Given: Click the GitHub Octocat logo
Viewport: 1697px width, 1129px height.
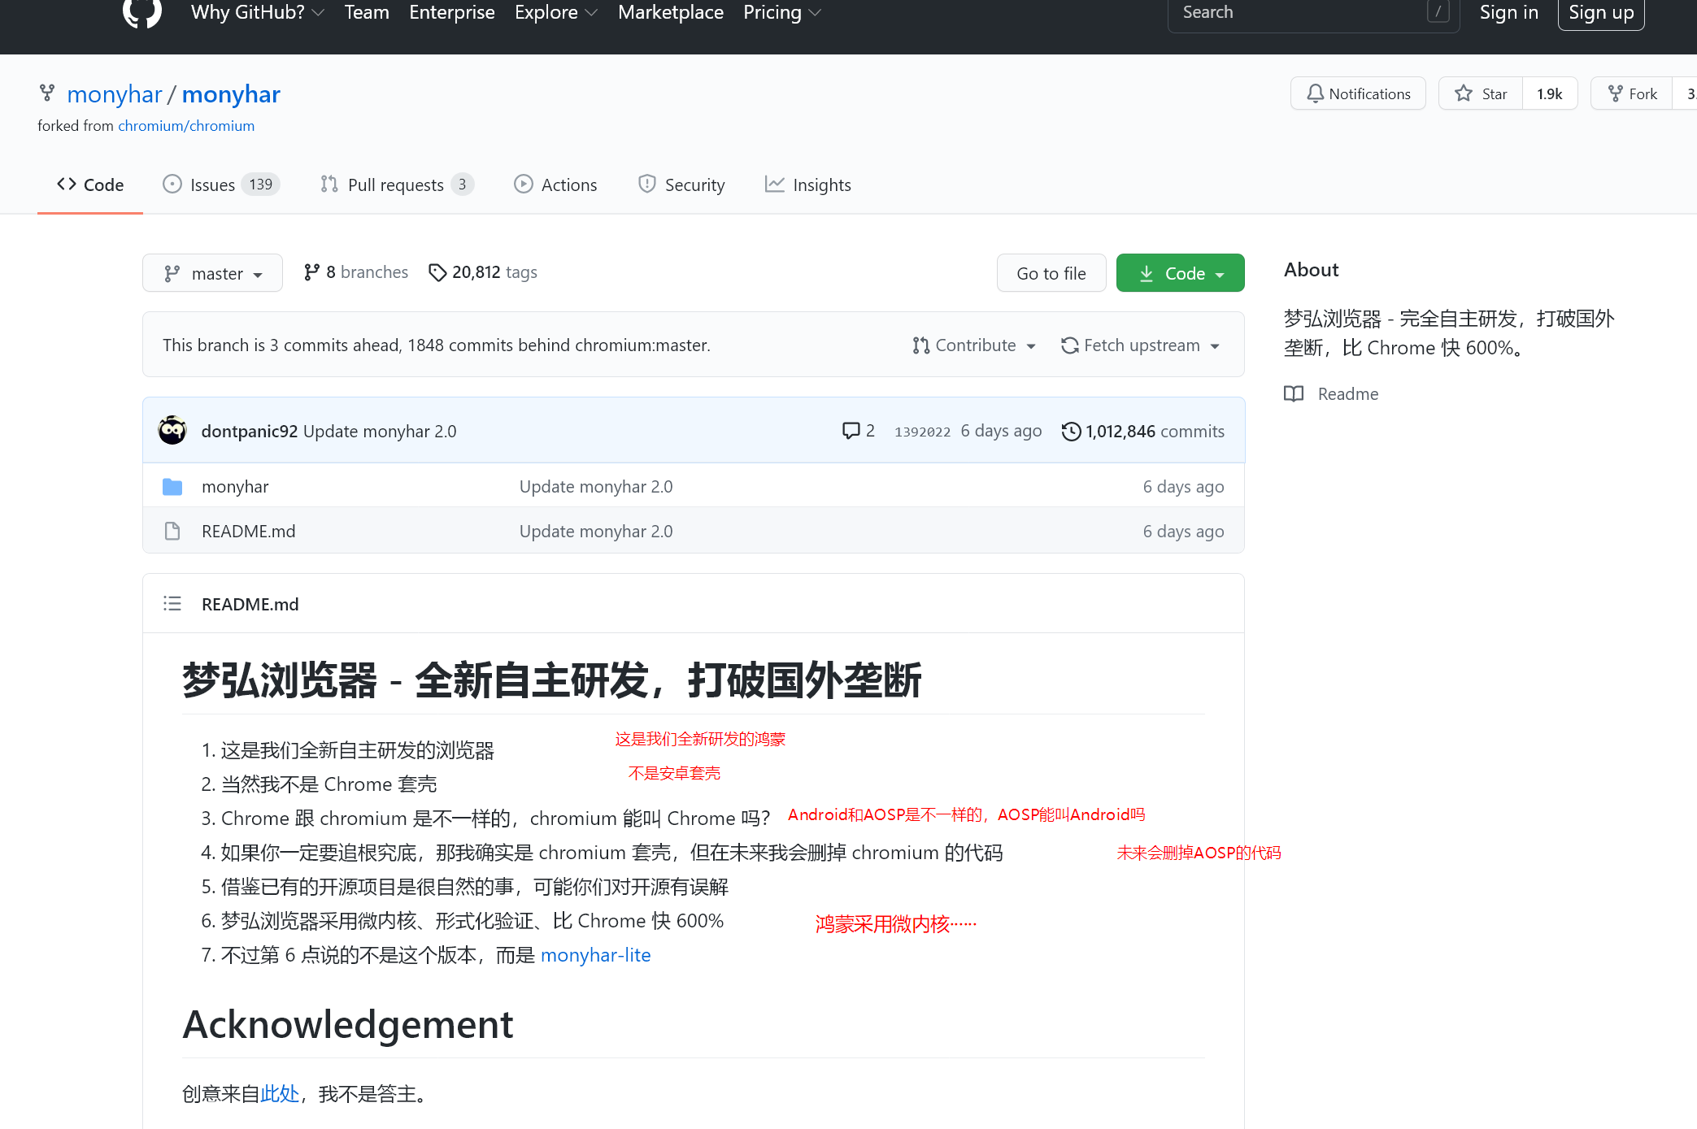Looking at the screenshot, I should point(141,12).
